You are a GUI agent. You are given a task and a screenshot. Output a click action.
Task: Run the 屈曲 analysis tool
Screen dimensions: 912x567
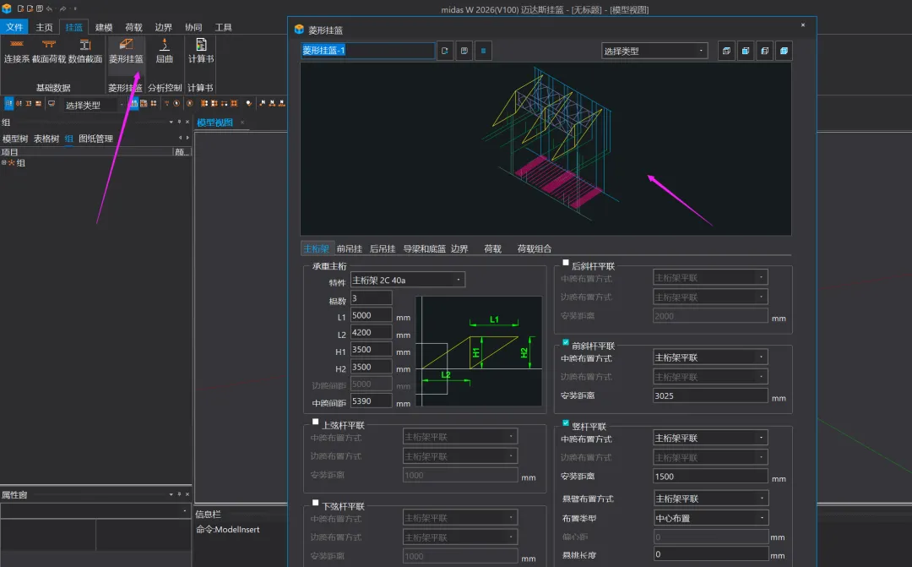point(165,51)
